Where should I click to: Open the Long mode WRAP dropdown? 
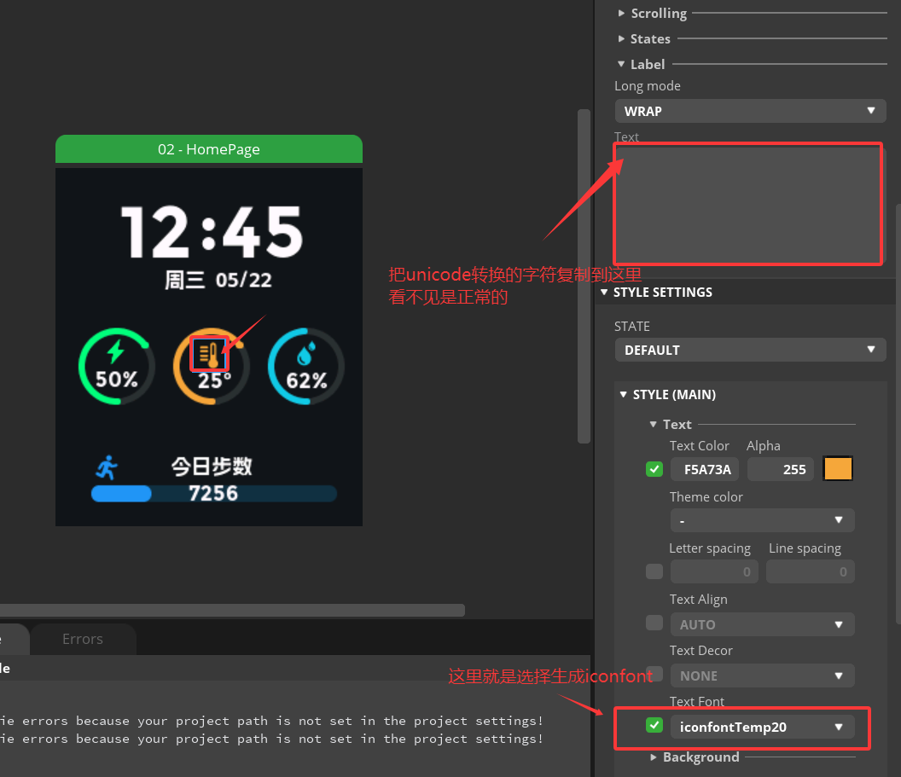(x=750, y=111)
